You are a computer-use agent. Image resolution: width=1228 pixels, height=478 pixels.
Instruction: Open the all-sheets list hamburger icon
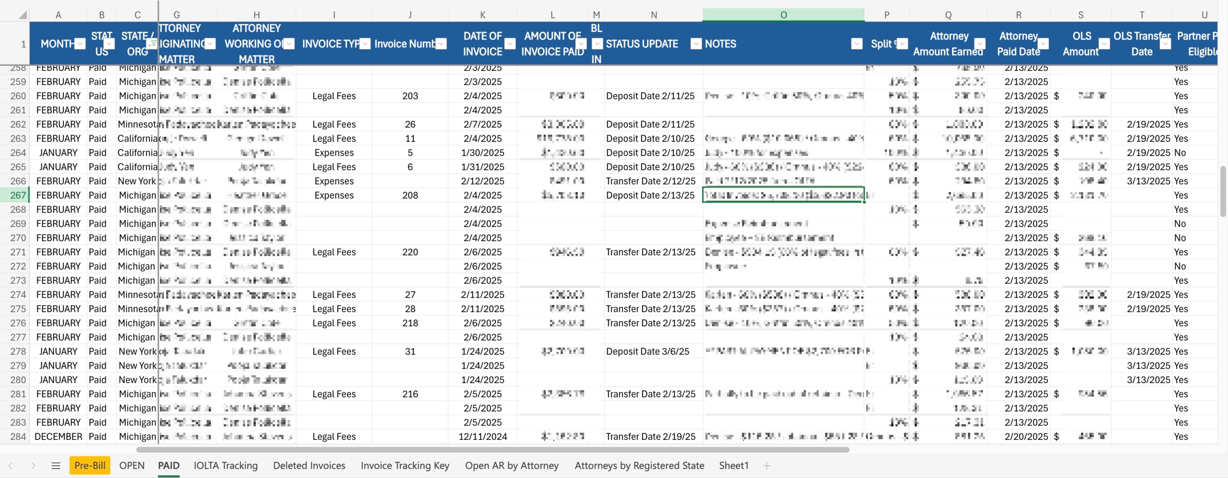click(56, 466)
